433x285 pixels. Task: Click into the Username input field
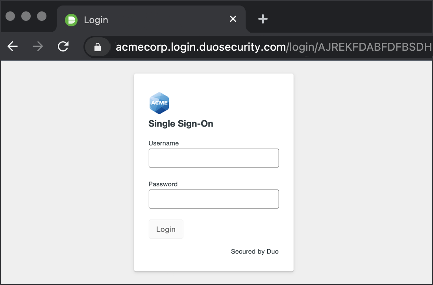[x=214, y=158]
